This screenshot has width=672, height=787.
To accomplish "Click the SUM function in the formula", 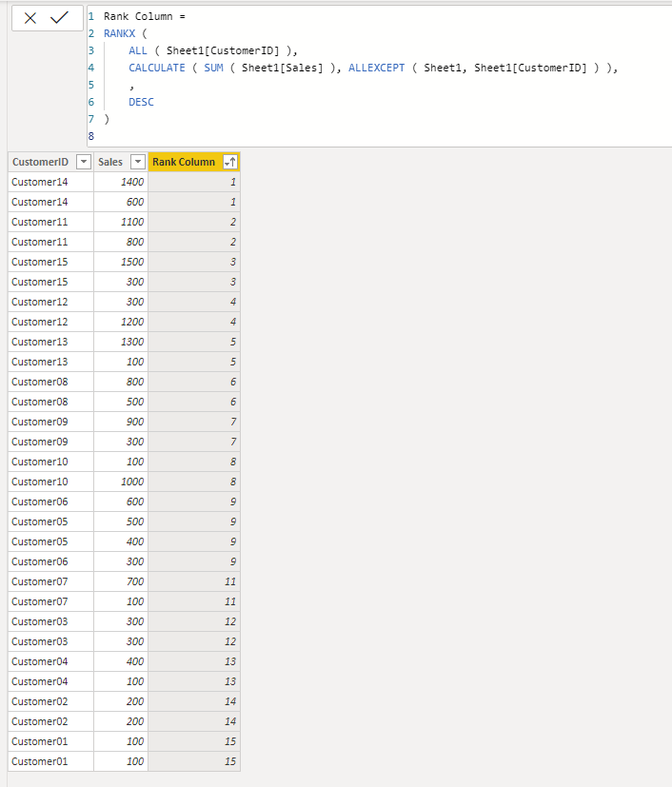I will (213, 68).
